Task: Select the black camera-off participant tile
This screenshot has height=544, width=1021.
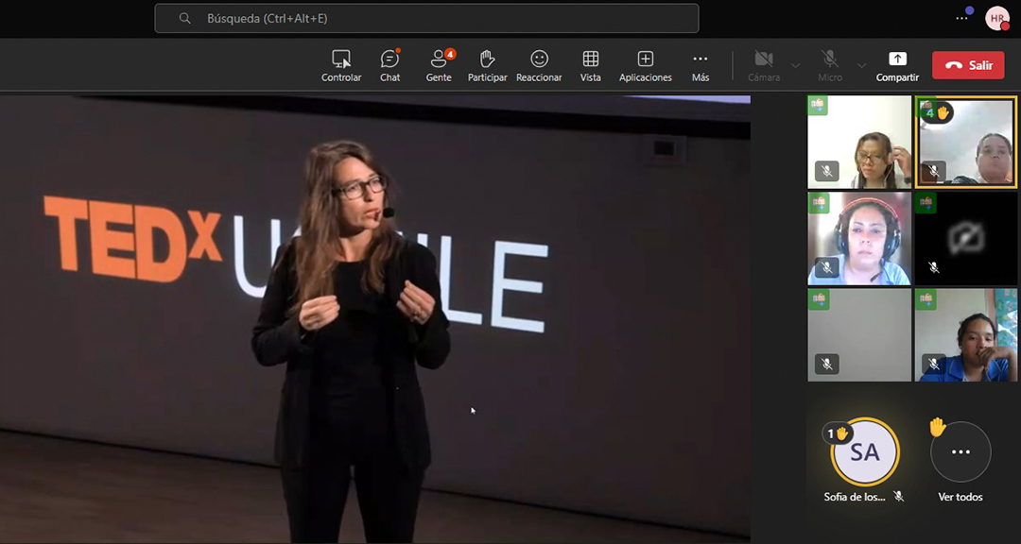Action: click(x=965, y=238)
